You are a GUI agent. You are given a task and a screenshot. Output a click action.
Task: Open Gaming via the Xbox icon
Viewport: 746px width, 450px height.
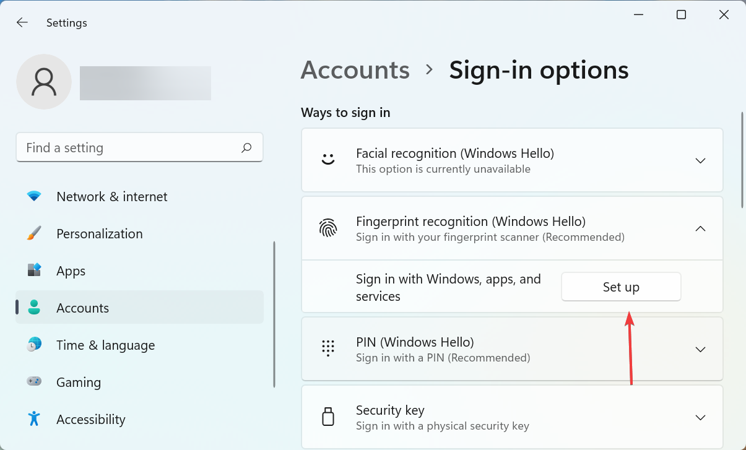pyautogui.click(x=35, y=382)
